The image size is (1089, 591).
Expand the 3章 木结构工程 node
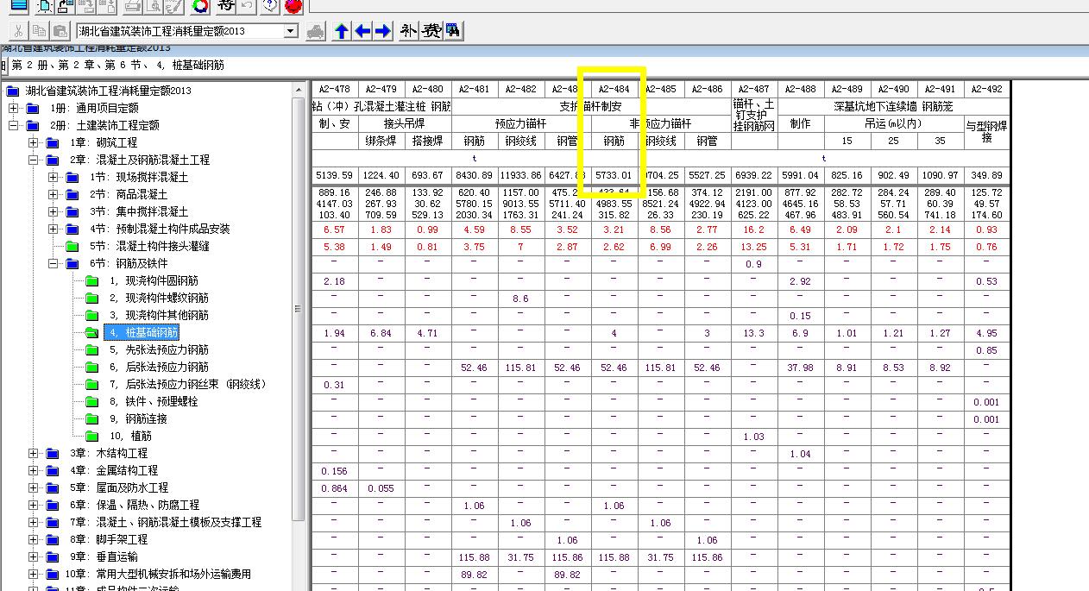point(33,453)
